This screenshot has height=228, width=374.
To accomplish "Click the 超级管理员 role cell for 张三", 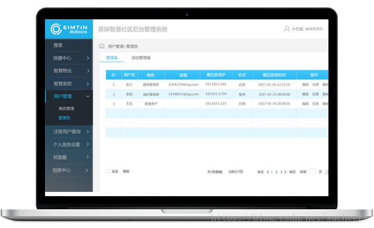I will (151, 85).
